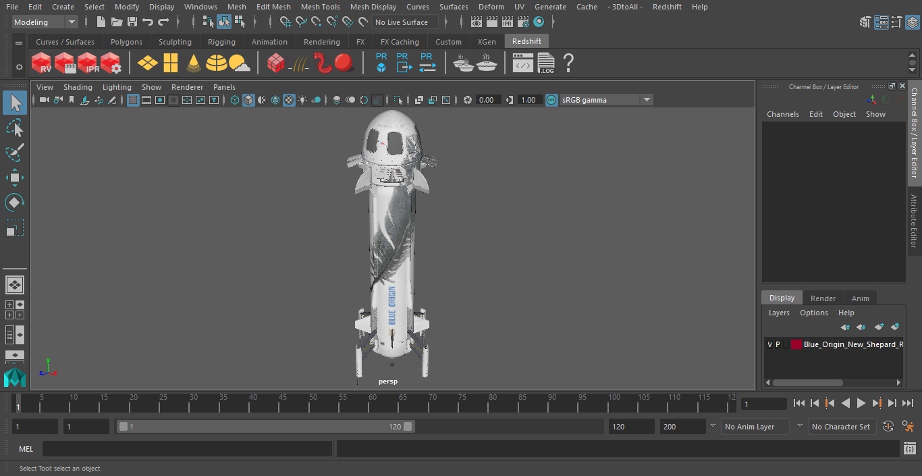Choose the Move tool
The width and height of the screenshot is (922, 476).
pyautogui.click(x=14, y=178)
